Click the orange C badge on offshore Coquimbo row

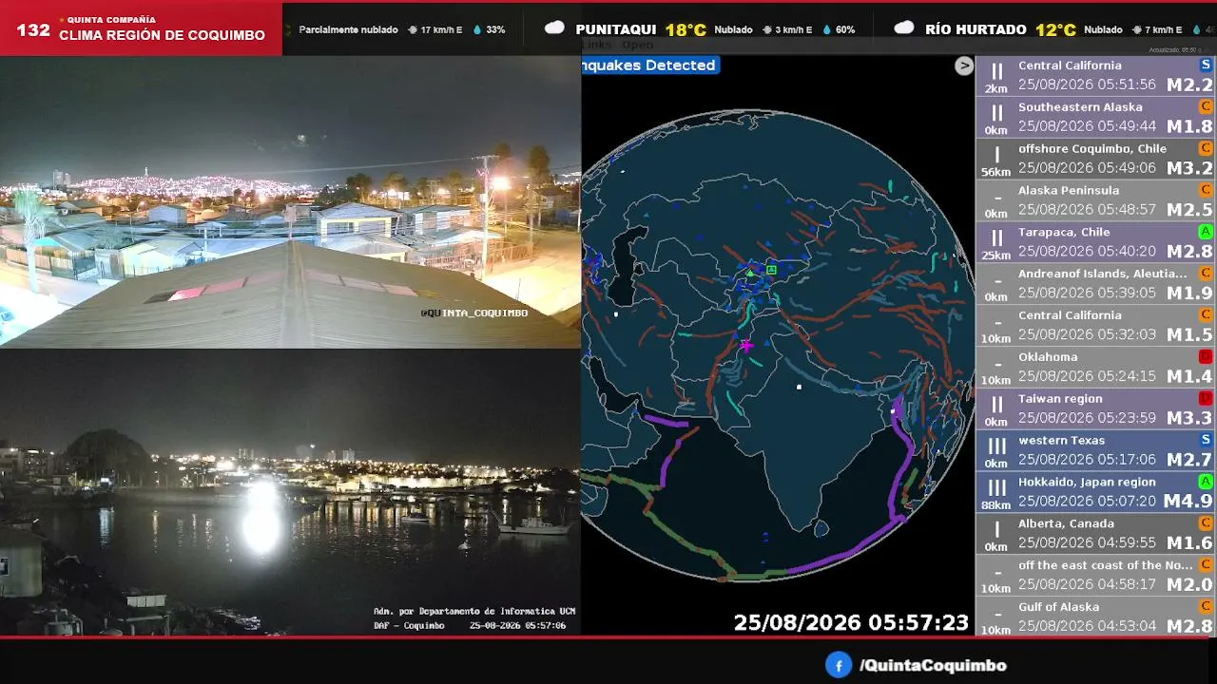[1206, 148]
